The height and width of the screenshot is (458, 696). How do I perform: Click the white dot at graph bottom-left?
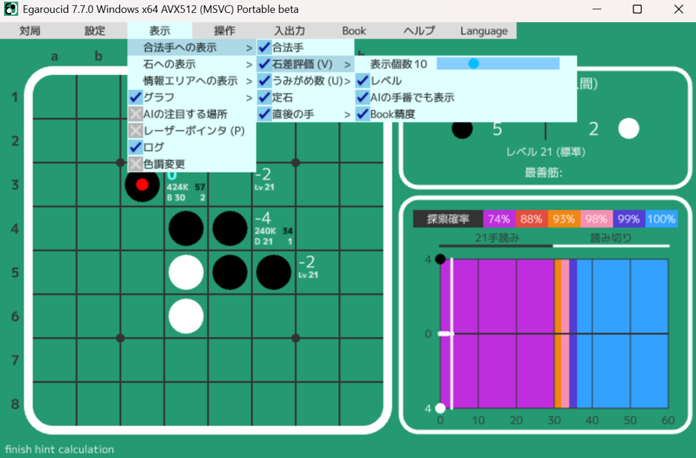440,408
